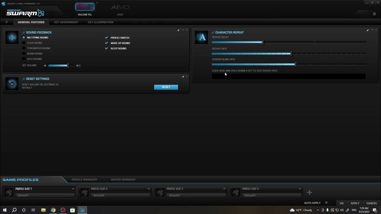Select Click Sound radio option

(24, 43)
